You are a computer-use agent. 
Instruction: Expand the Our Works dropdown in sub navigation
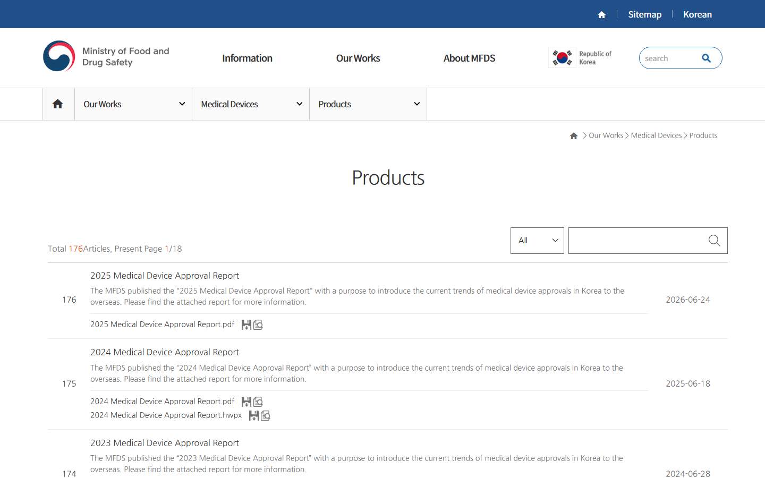point(133,104)
